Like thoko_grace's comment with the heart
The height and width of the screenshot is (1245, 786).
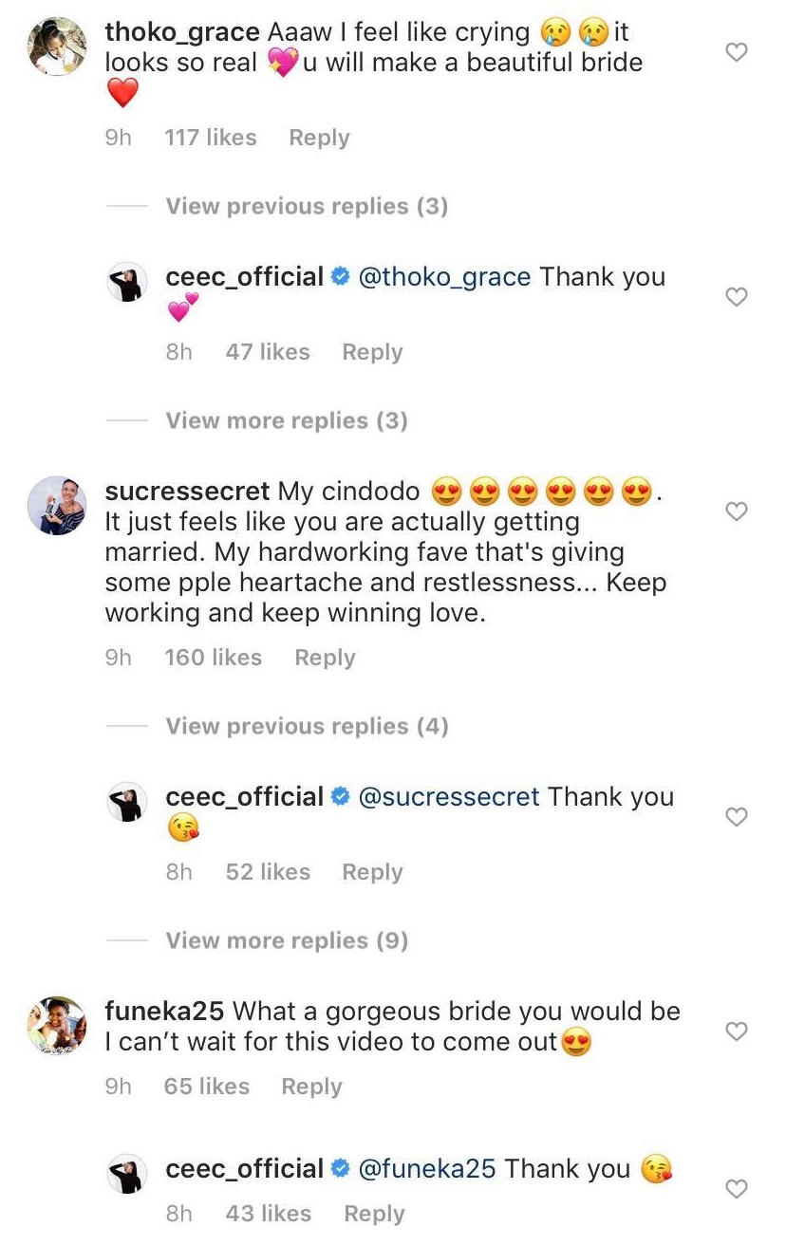coord(737,52)
